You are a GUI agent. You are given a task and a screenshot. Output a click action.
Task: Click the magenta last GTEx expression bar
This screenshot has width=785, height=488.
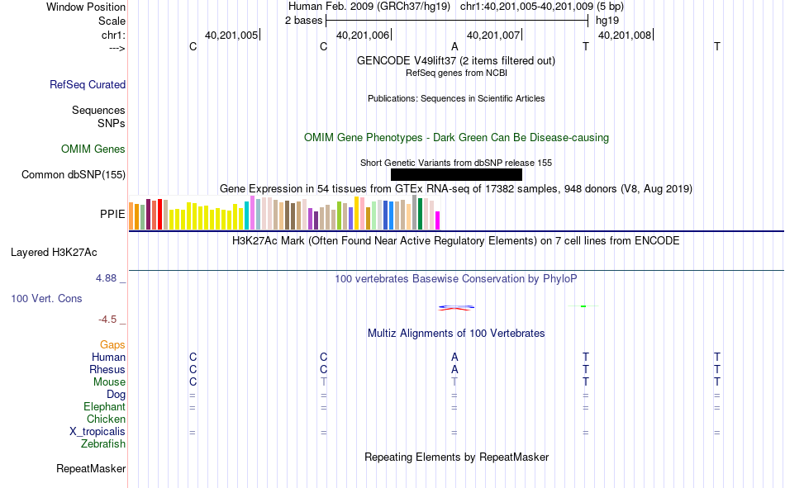(438, 220)
